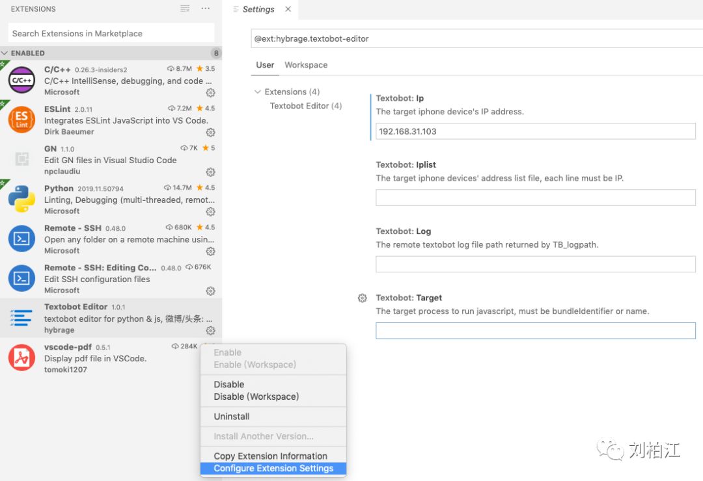Open the C/C++ extension entry title
The height and width of the screenshot is (481, 703).
(57, 70)
